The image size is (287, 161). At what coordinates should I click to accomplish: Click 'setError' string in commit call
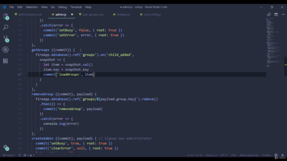67,35
